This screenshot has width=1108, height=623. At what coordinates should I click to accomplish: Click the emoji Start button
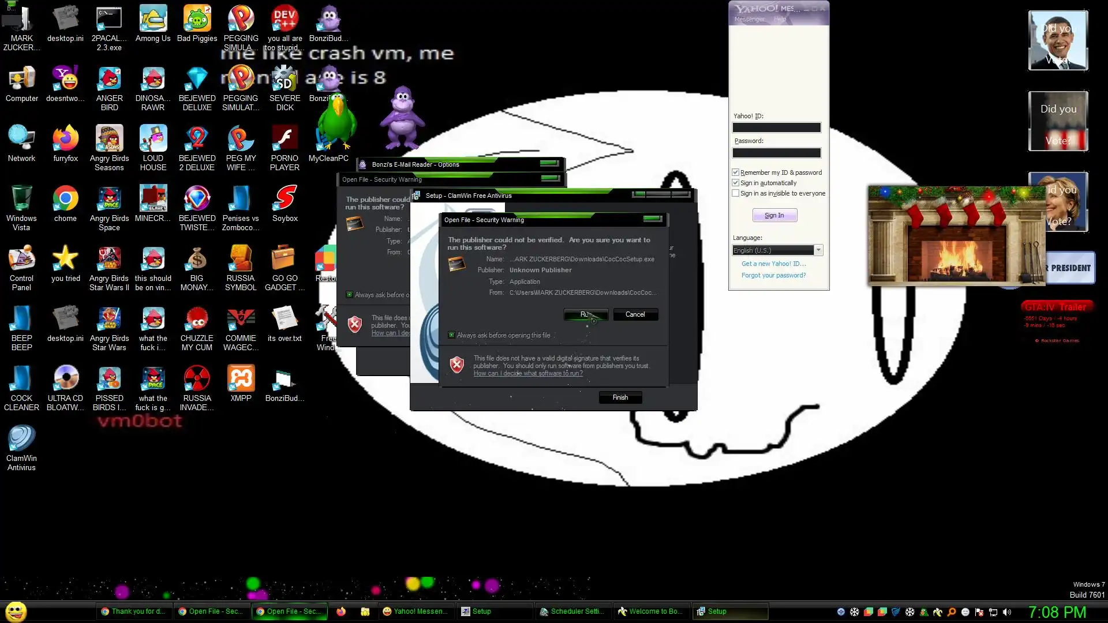[x=16, y=611]
